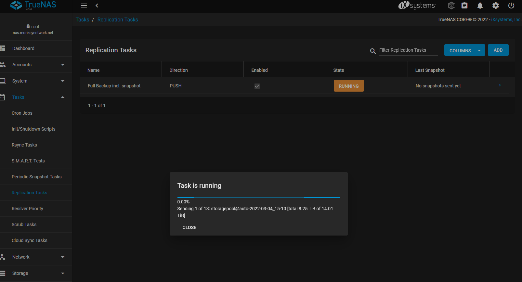Viewport: 522px width, 282px height.
Task: Open the iXsystems, Inc. link
Action: pos(506,19)
